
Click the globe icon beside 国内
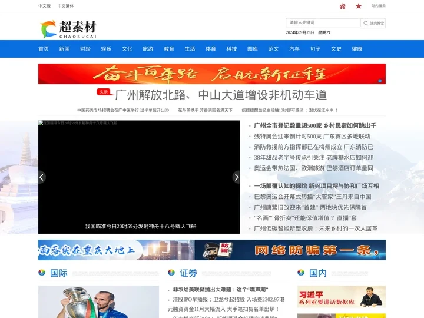tap(301, 272)
